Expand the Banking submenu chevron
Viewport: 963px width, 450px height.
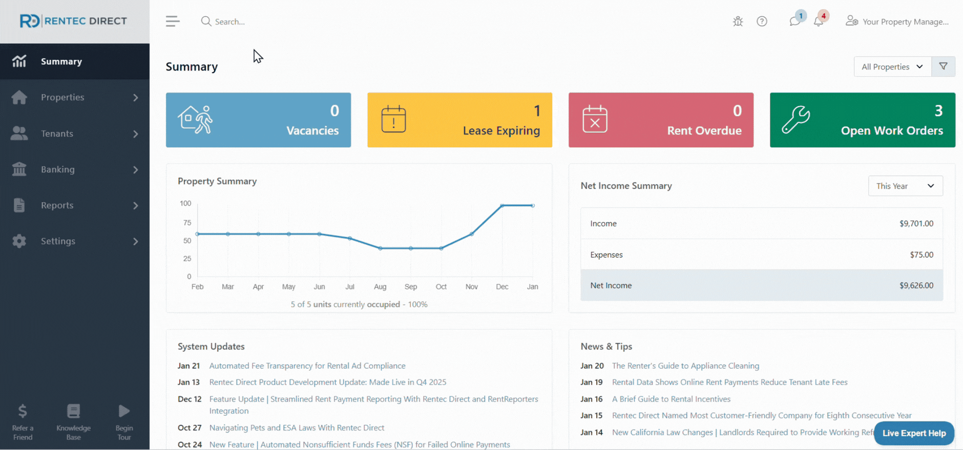tap(136, 169)
